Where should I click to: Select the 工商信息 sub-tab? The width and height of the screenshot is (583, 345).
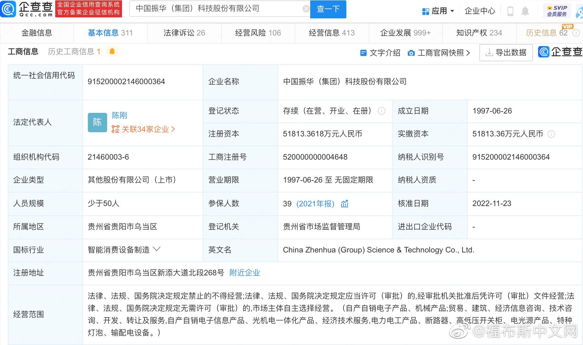pos(23,52)
